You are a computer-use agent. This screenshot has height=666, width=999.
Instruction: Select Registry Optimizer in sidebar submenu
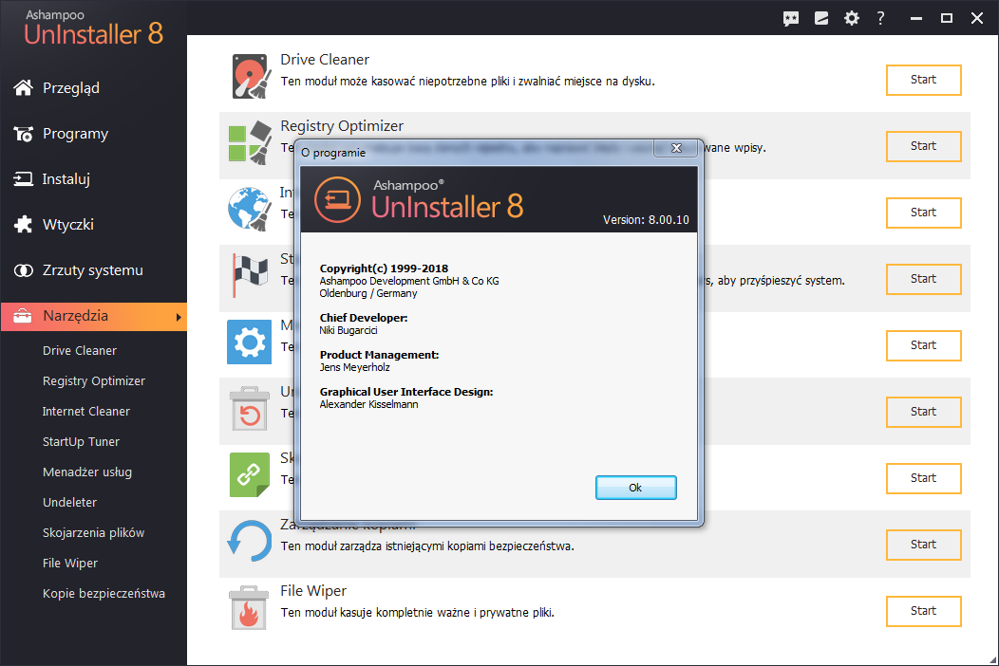click(94, 380)
